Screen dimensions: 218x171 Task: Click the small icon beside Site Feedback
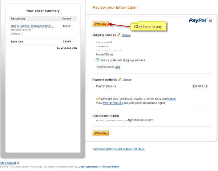tap(19, 163)
